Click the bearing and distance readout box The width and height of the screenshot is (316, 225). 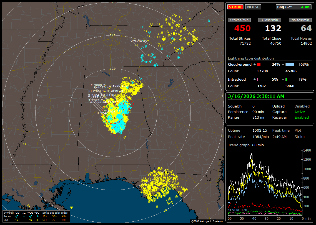(294, 7)
